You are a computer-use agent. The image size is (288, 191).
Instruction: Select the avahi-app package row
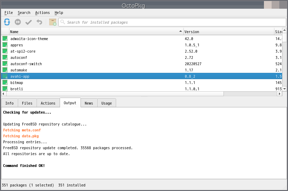(142, 76)
